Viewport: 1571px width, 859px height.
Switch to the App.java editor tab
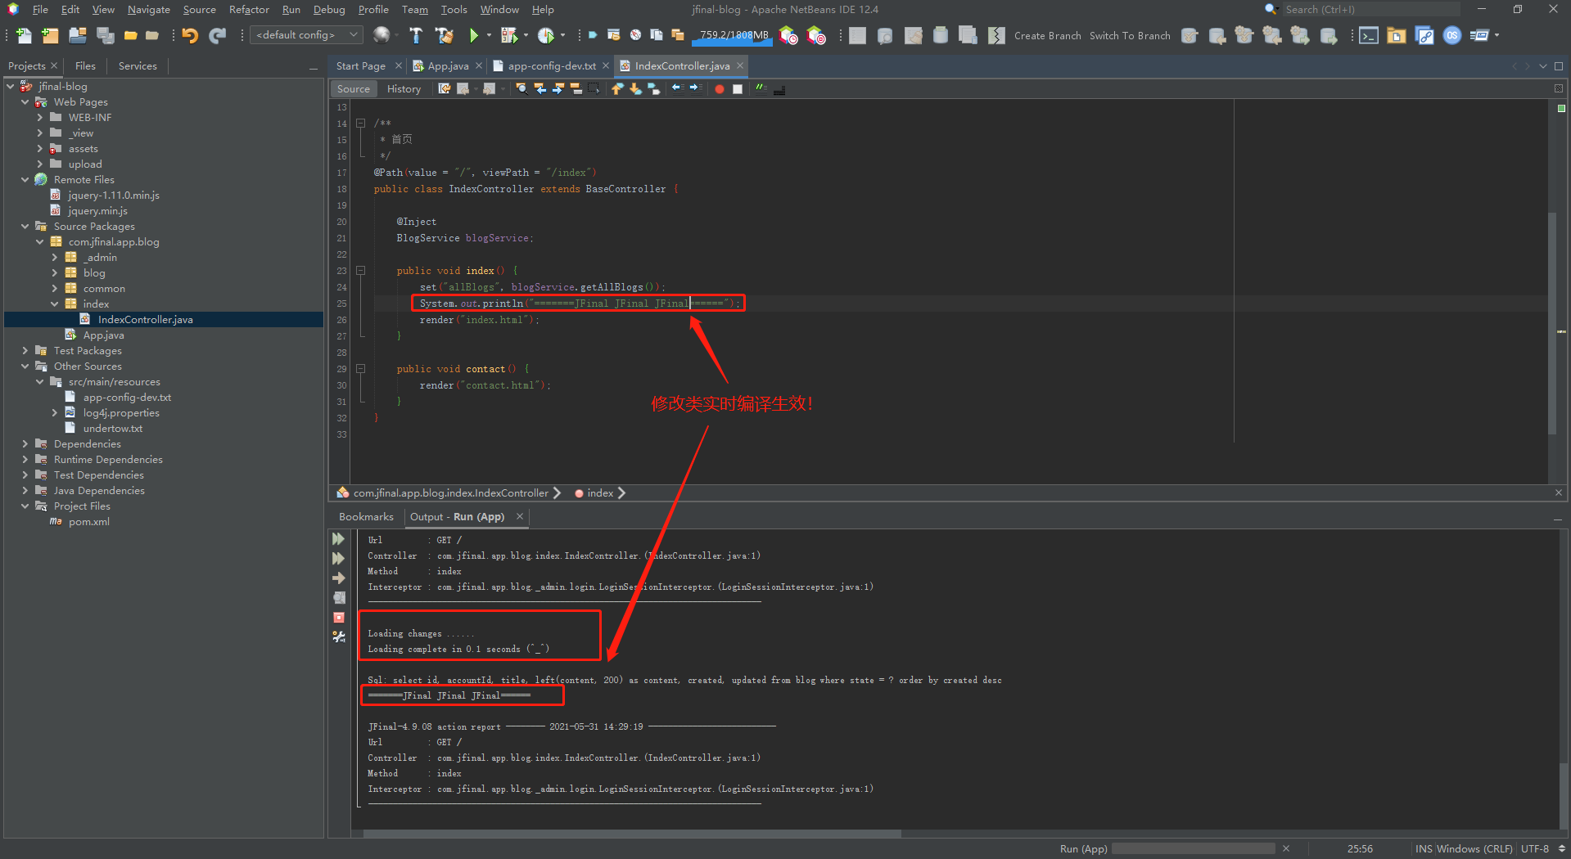click(x=448, y=65)
